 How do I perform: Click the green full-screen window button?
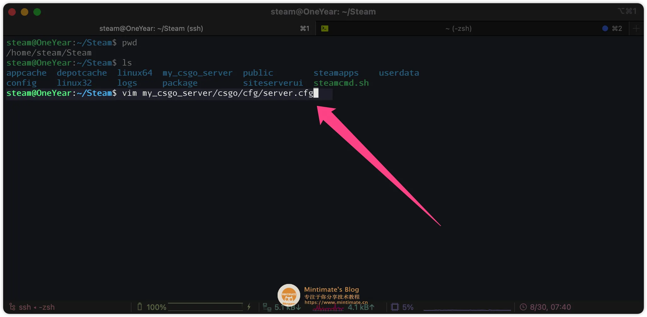[37, 12]
